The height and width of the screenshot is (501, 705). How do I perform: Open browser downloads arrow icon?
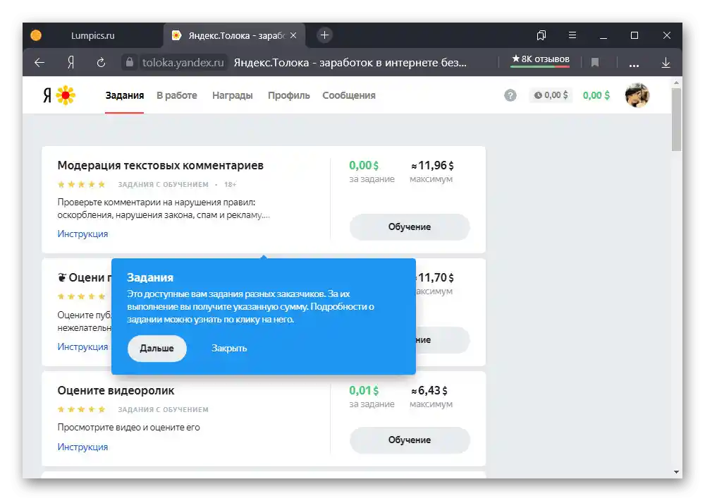pyautogui.click(x=666, y=63)
